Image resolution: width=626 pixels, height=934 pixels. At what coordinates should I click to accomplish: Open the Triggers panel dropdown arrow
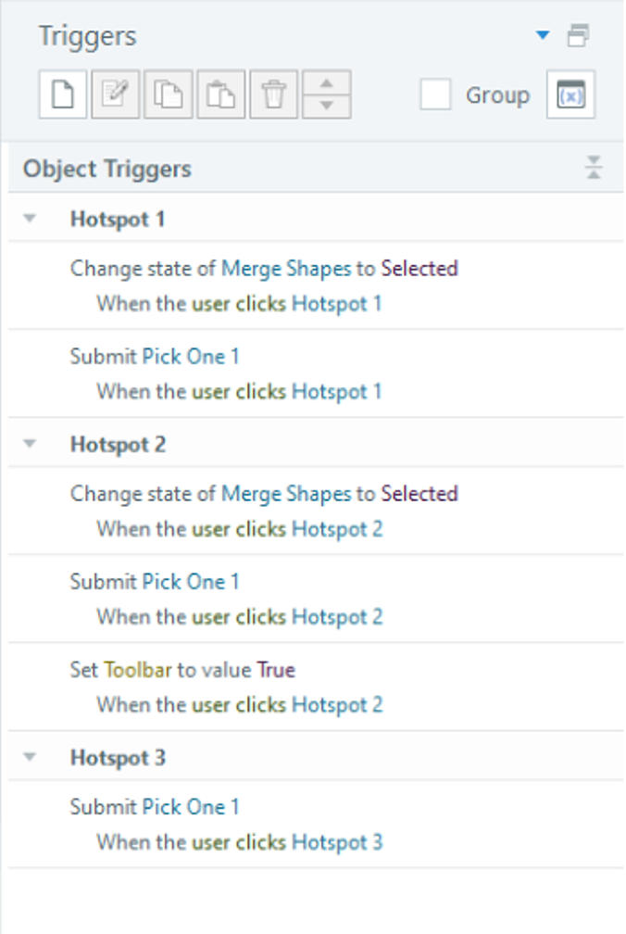point(542,34)
